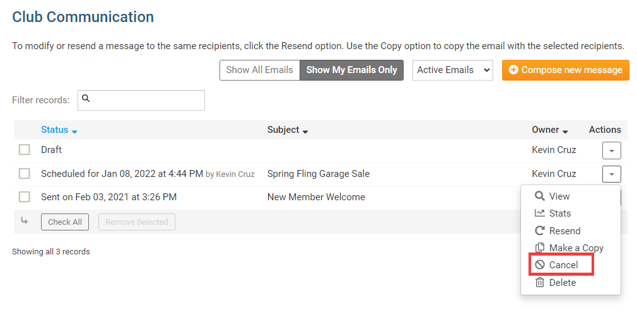Expand actions dropdown for Draft row
The image size is (637, 318).
[x=611, y=150]
